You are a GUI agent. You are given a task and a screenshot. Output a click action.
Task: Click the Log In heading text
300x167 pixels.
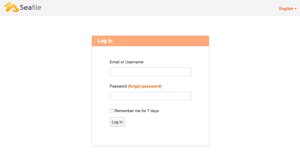105,41
